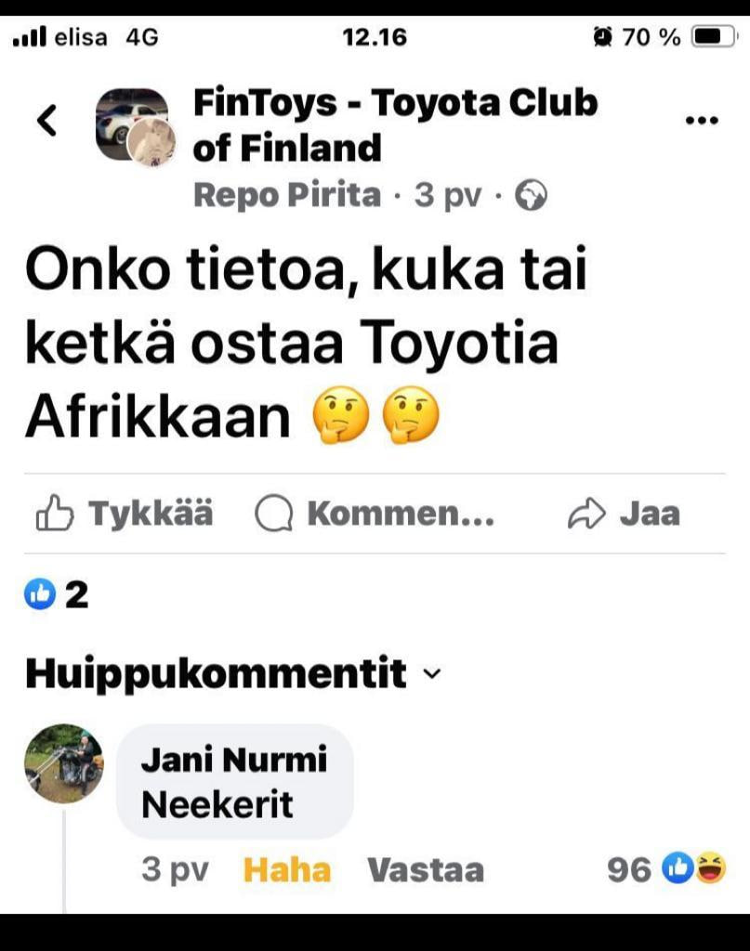Toggle Tykkää like on the post
The image size is (750, 951).
[x=125, y=513]
